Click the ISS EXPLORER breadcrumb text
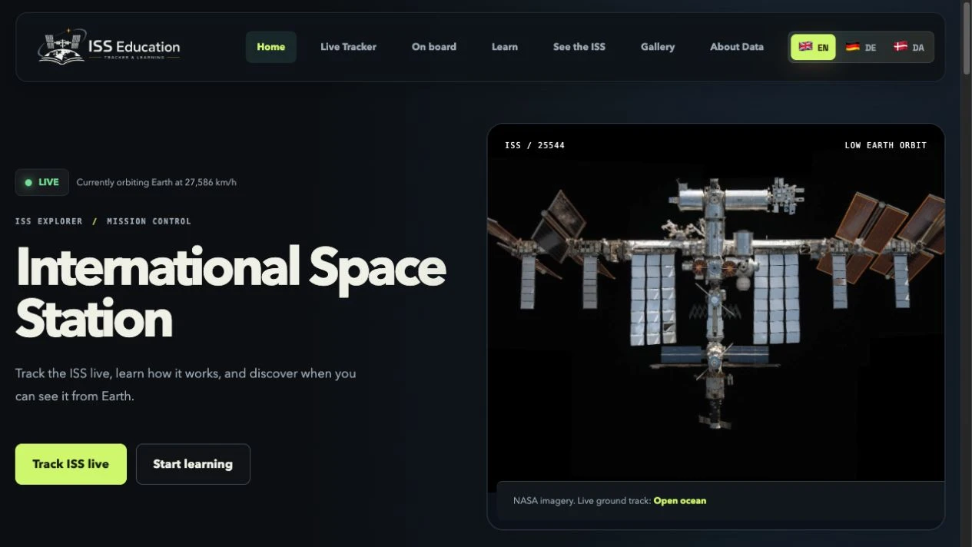Viewport: 972px width, 547px height. (48, 221)
